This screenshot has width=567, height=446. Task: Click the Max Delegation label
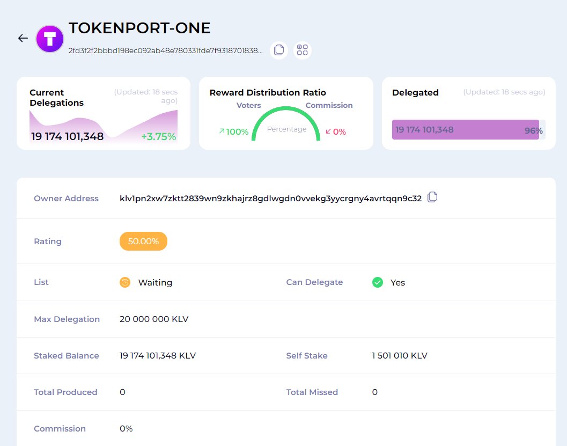tap(67, 319)
